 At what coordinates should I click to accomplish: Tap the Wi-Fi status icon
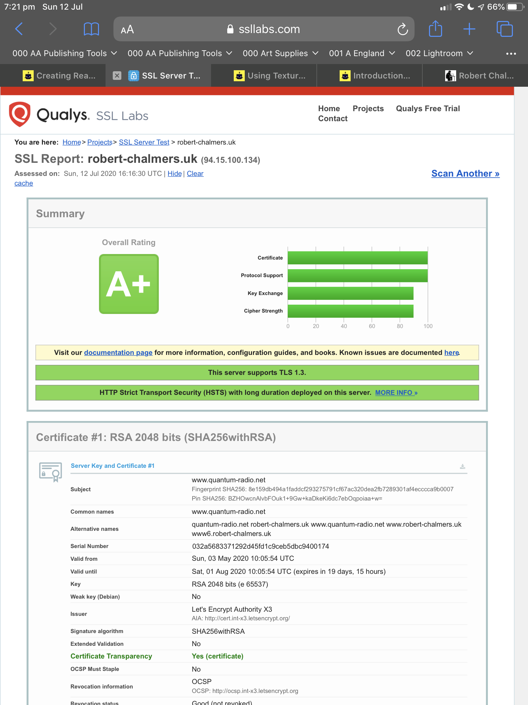point(459,7)
